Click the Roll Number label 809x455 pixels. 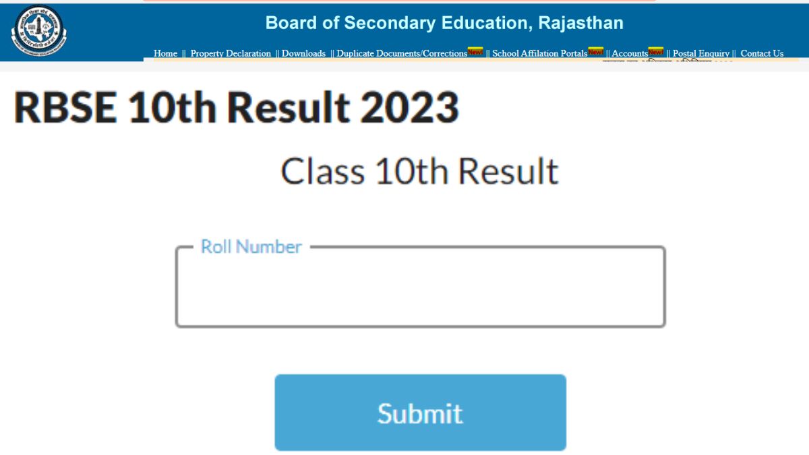(250, 247)
